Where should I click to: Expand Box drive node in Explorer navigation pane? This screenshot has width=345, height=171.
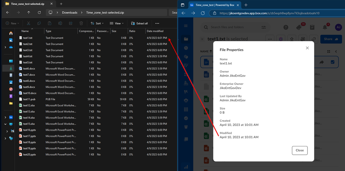pos(5,117)
